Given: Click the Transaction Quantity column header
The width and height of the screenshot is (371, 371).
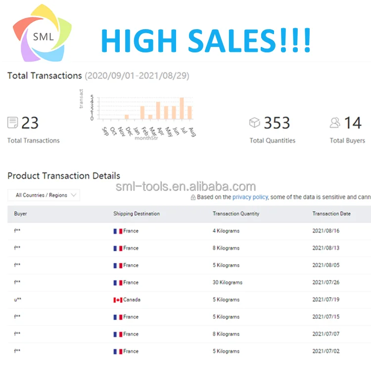Looking at the screenshot, I should tap(236, 214).
